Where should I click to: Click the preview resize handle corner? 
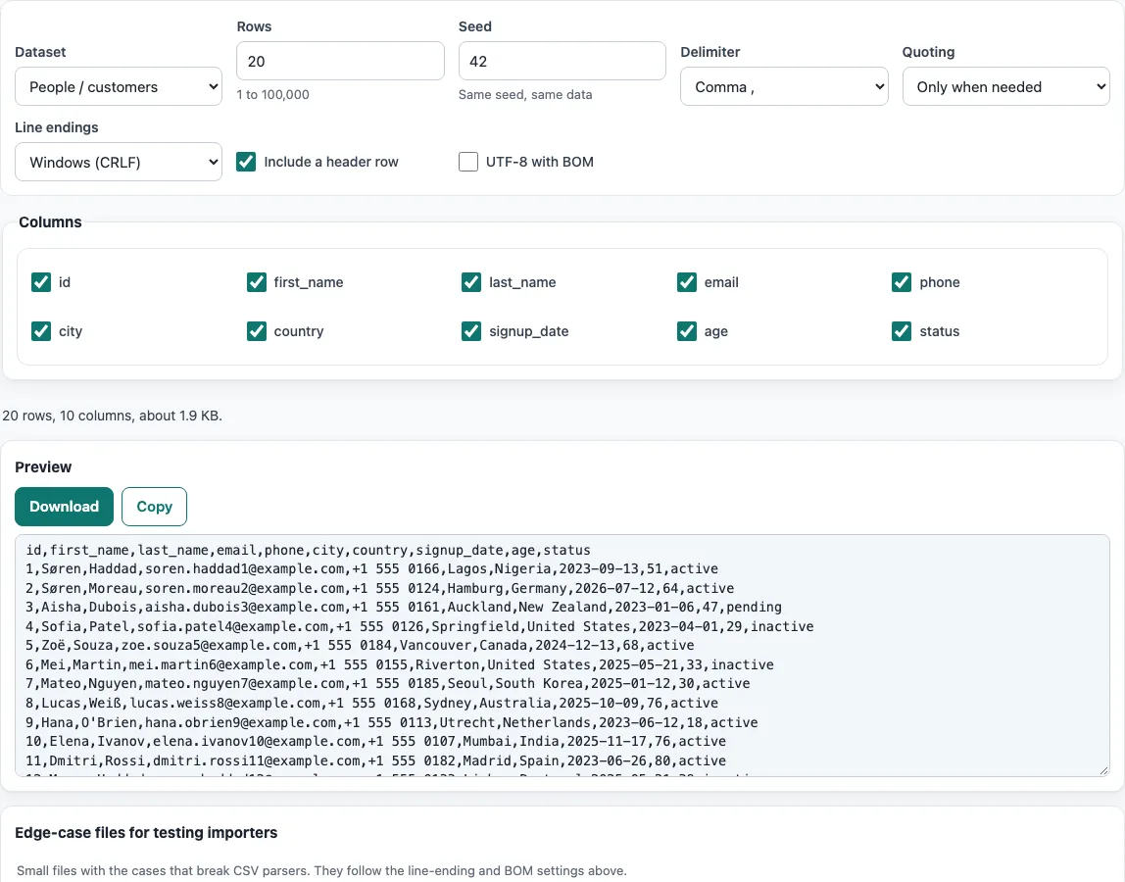(x=1103, y=770)
